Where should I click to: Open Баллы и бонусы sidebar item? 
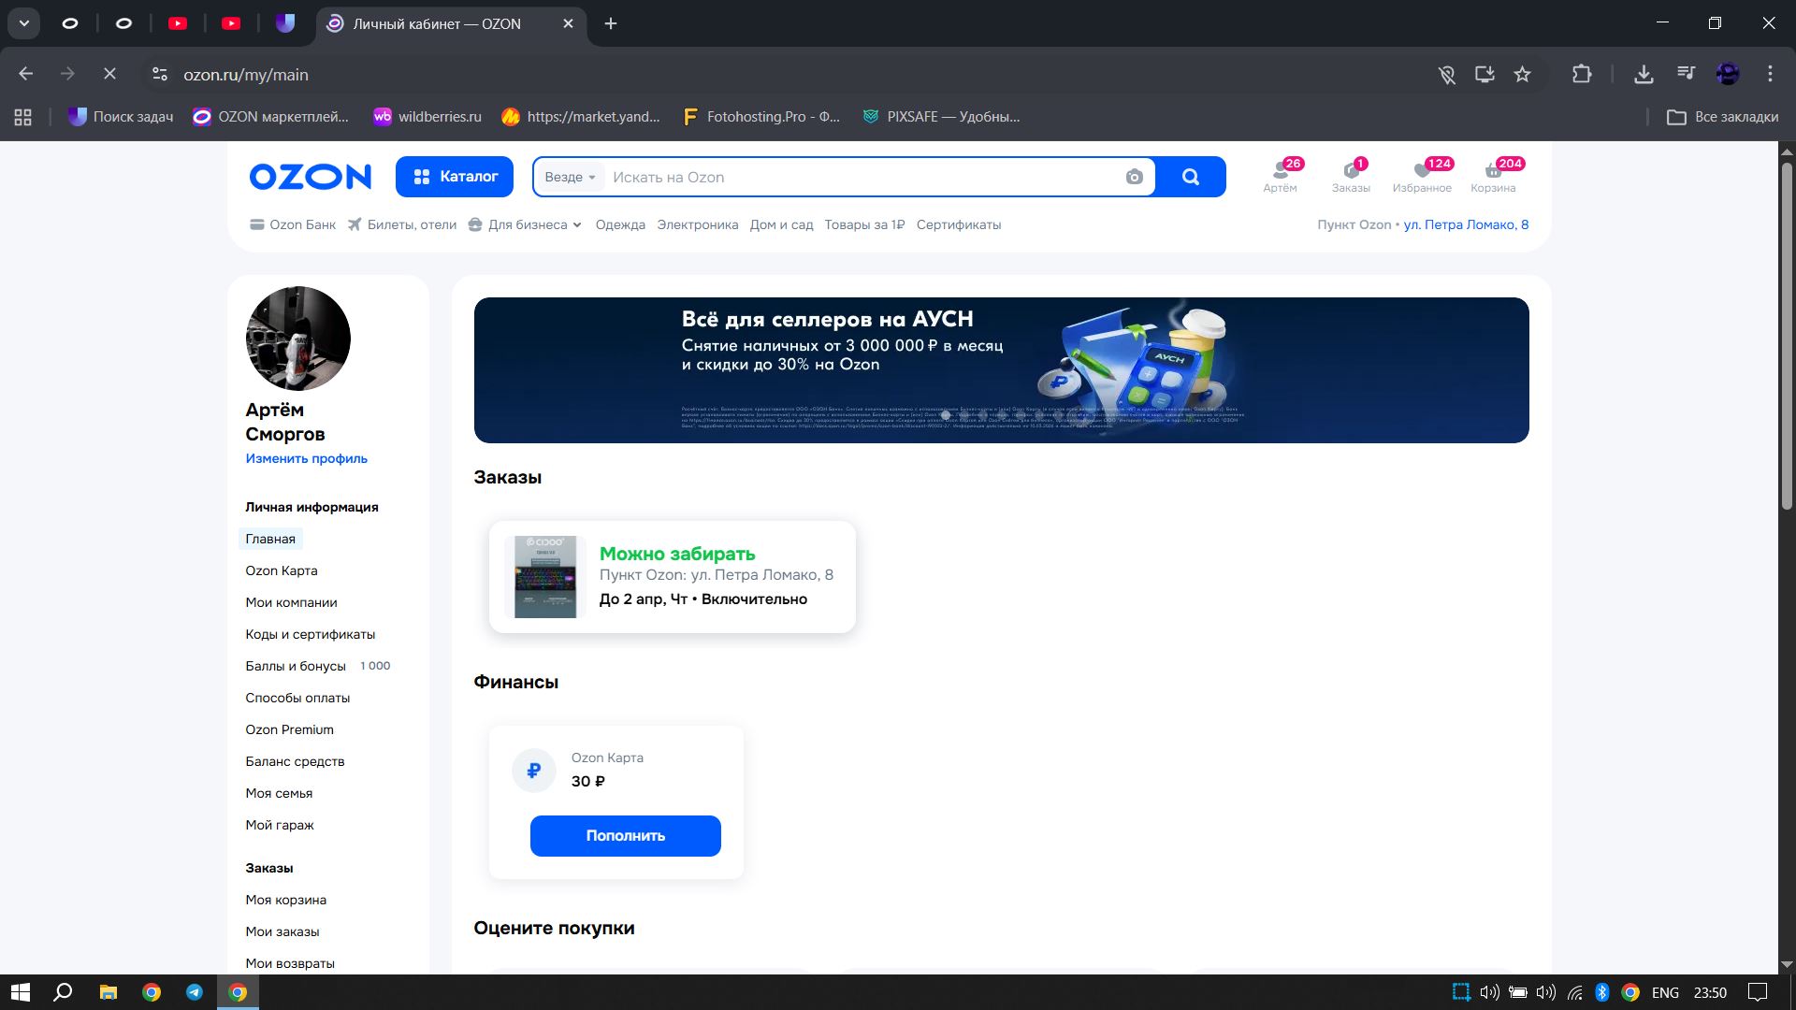coord(295,666)
